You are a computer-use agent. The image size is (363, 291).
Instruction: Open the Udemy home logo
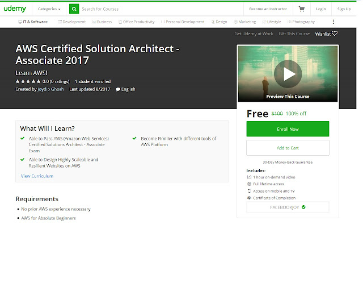(15, 9)
